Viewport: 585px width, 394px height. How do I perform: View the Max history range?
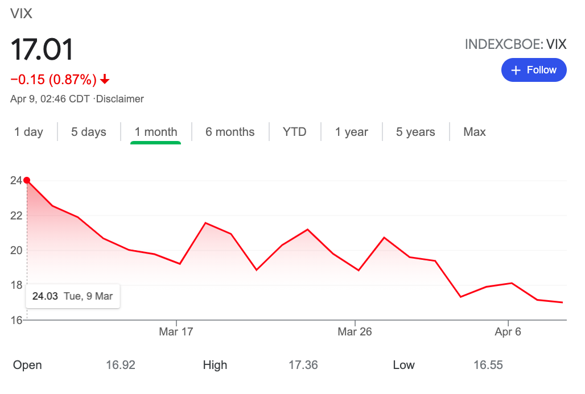[x=474, y=132]
